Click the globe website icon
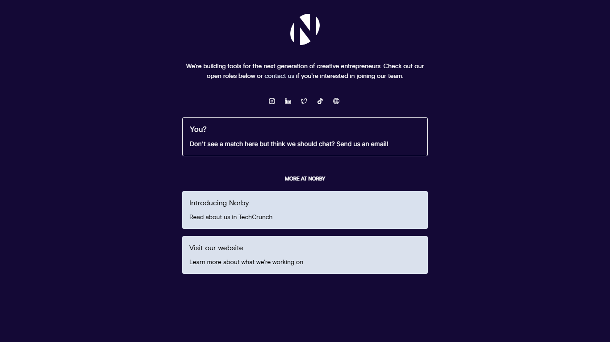Screen dimensions: 610x342 [336, 101]
